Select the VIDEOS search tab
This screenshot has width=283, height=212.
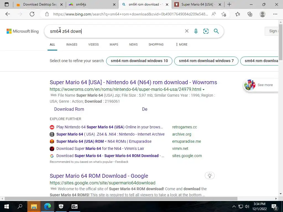coord(93,44)
